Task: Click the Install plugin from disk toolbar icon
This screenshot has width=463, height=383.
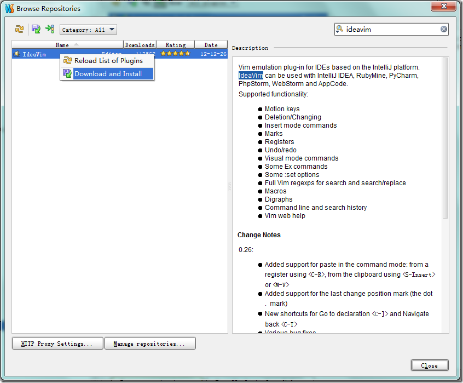Action: click(50, 29)
